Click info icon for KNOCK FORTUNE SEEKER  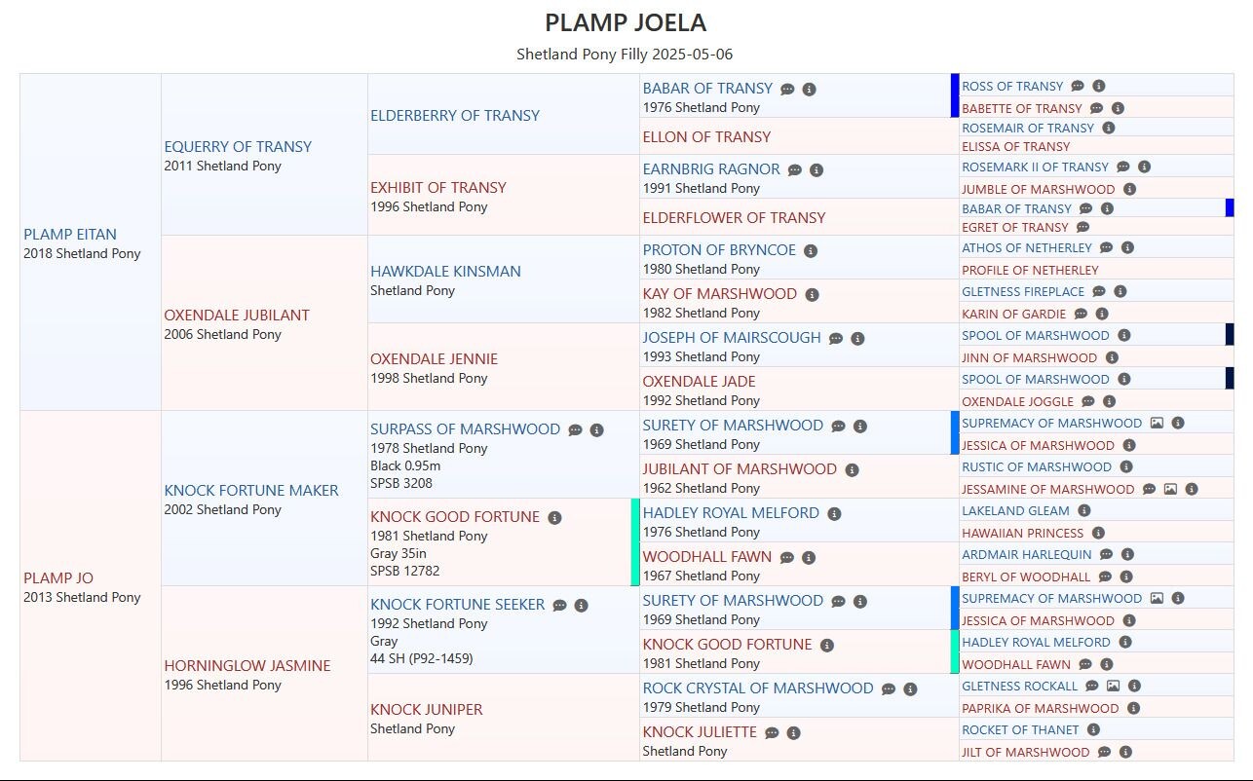pyautogui.click(x=581, y=605)
